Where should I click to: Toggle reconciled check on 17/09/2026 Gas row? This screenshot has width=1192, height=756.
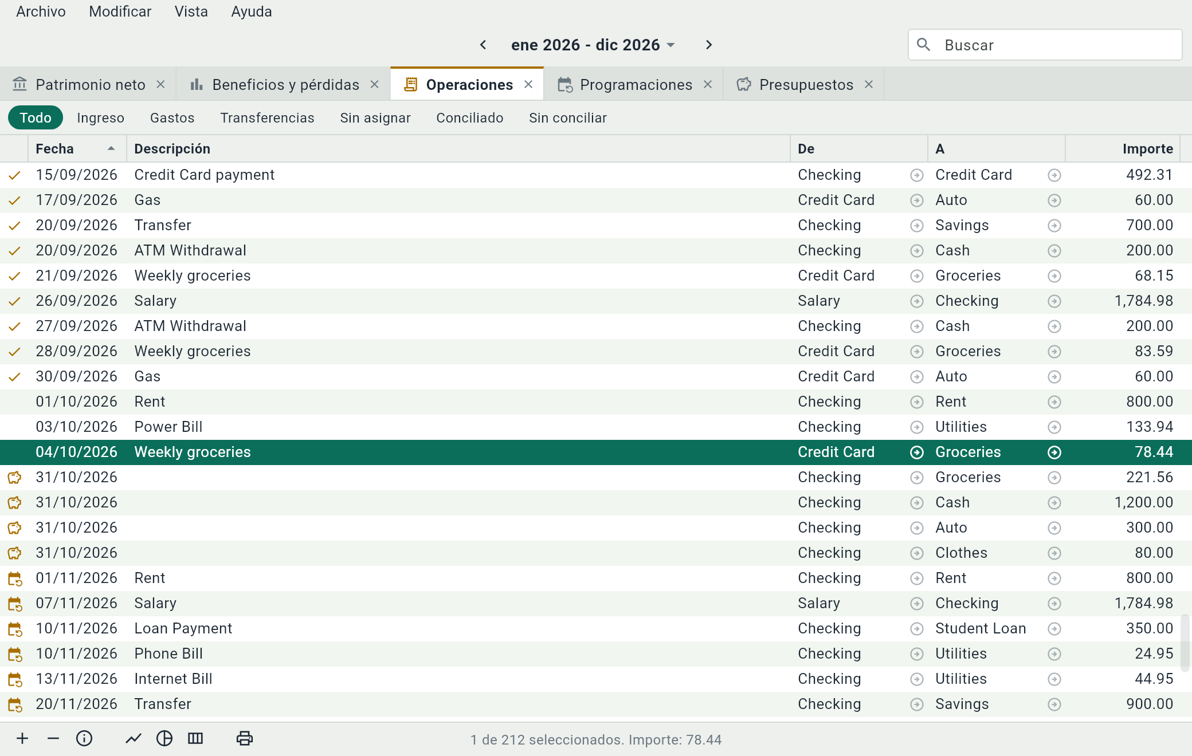point(14,200)
